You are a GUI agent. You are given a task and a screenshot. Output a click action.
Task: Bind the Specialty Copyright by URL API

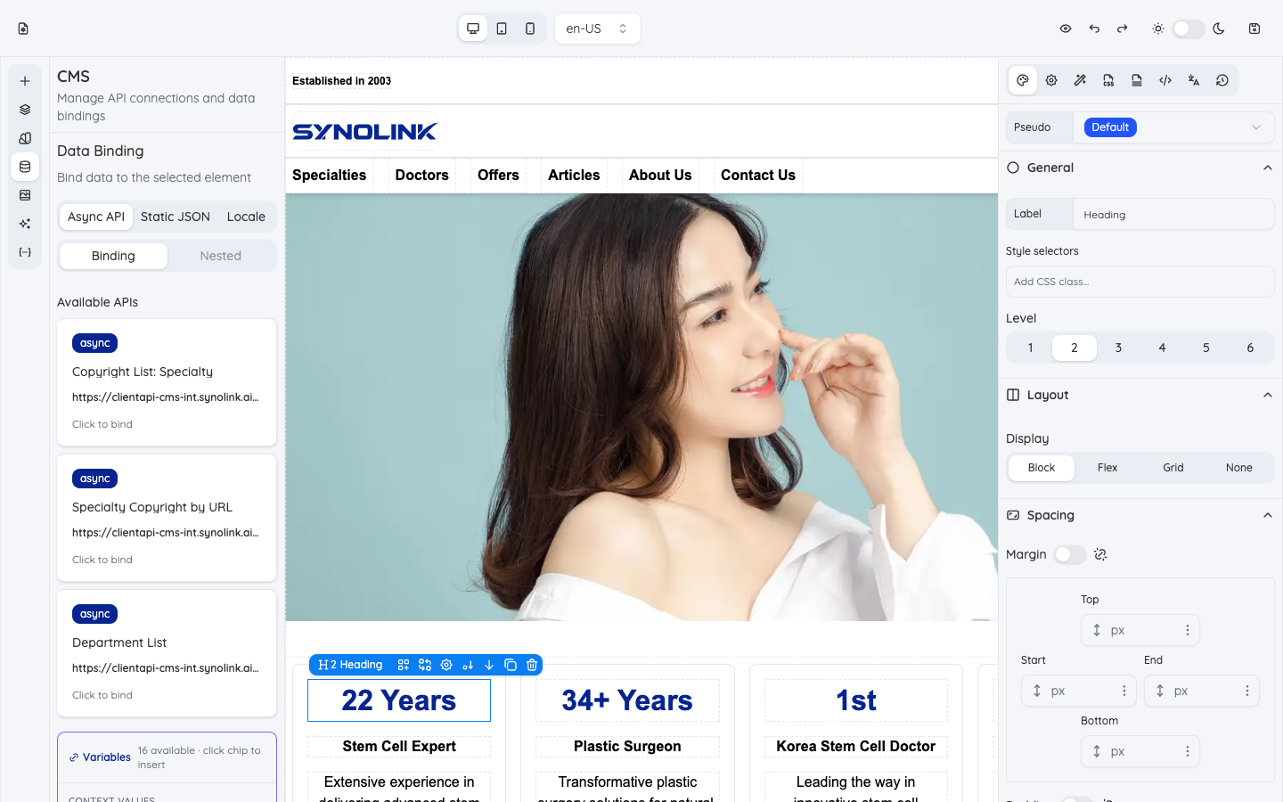pyautogui.click(x=167, y=518)
